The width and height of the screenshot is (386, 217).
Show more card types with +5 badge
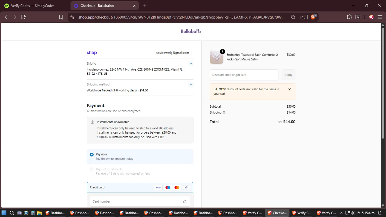tap(186, 187)
